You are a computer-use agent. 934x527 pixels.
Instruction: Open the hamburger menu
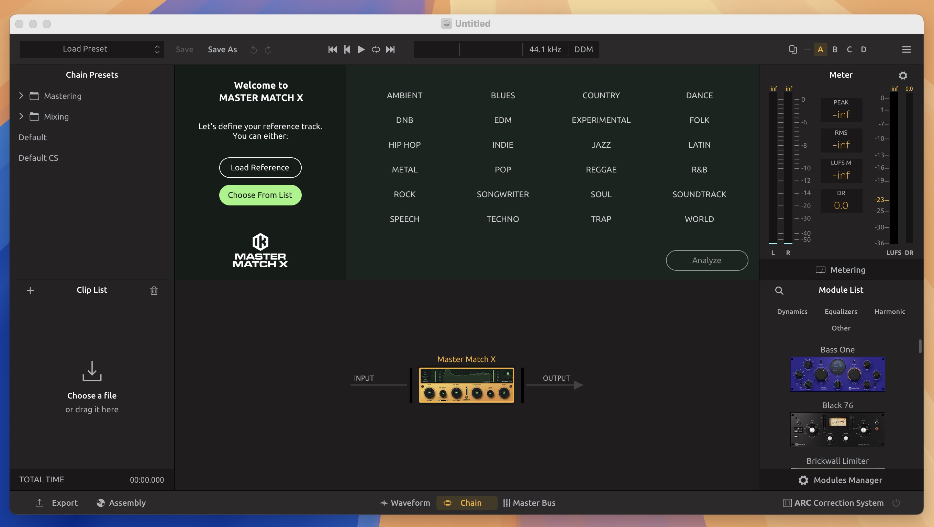(x=906, y=49)
